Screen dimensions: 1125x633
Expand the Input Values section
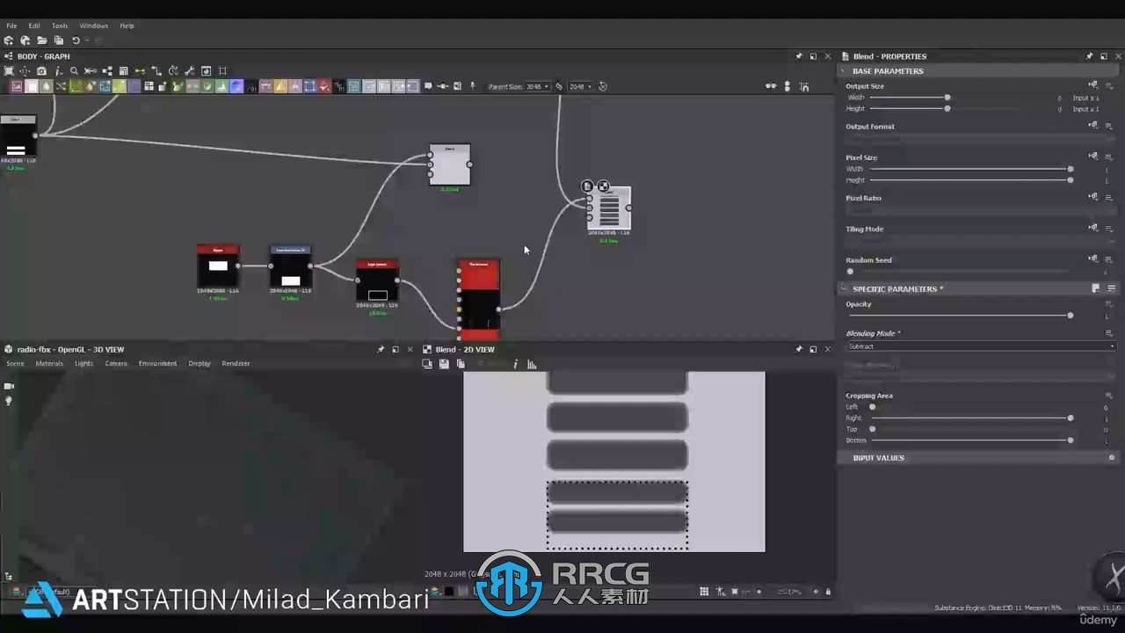[877, 457]
